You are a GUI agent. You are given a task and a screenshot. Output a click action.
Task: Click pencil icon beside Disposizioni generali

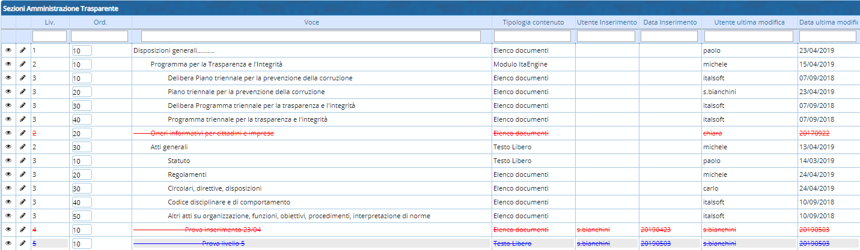coord(23,50)
